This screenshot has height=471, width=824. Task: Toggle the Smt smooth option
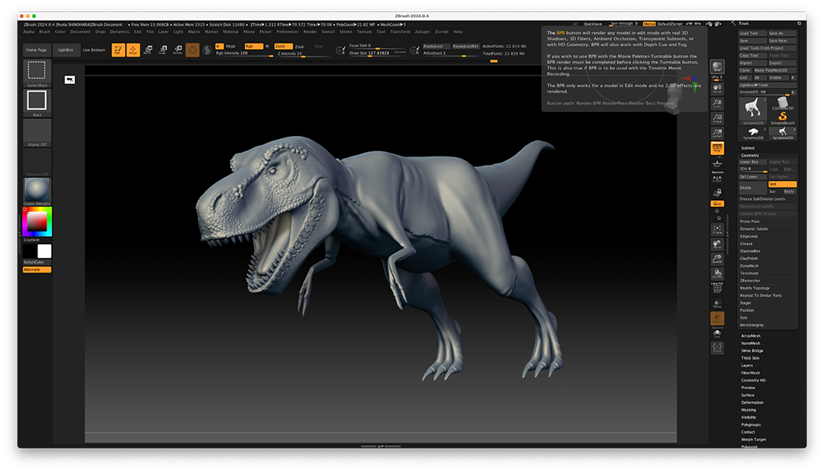click(782, 184)
